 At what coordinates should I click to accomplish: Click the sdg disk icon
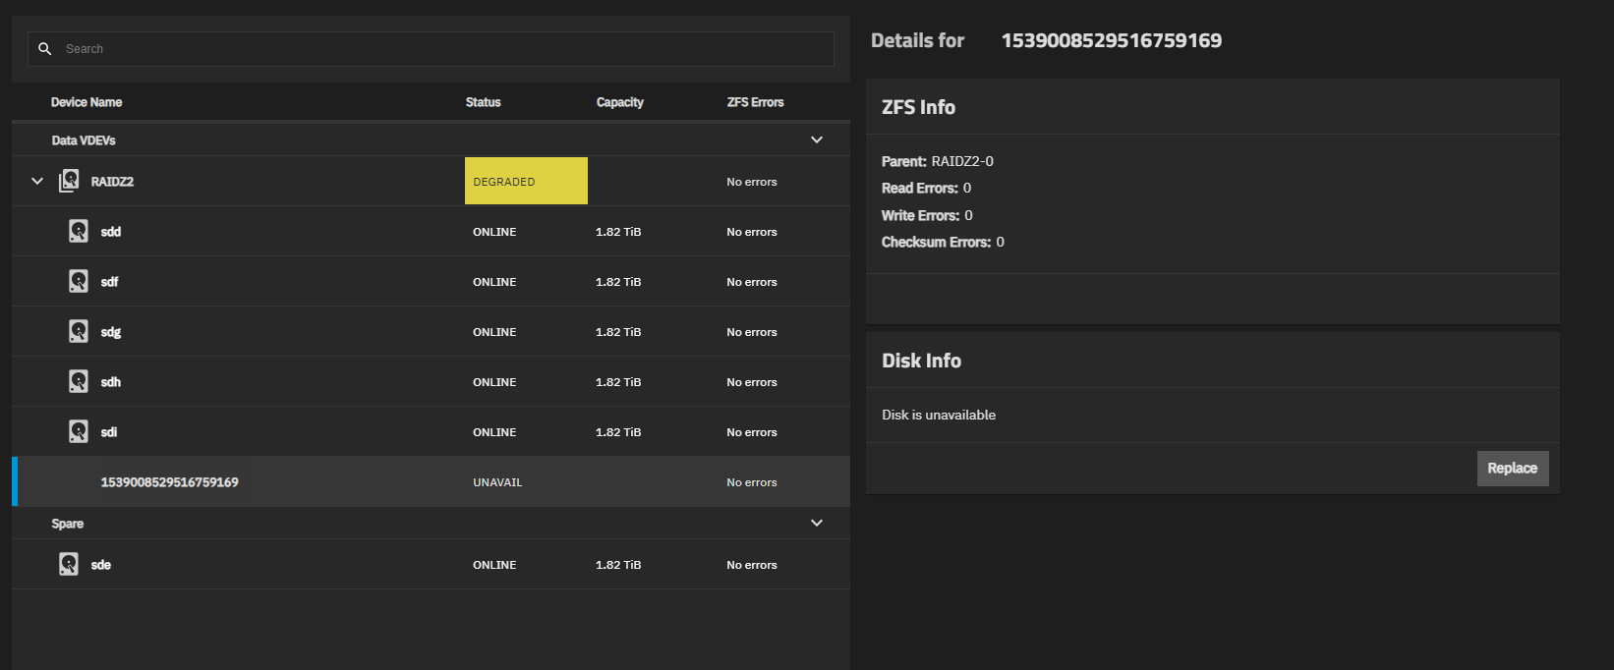click(79, 331)
